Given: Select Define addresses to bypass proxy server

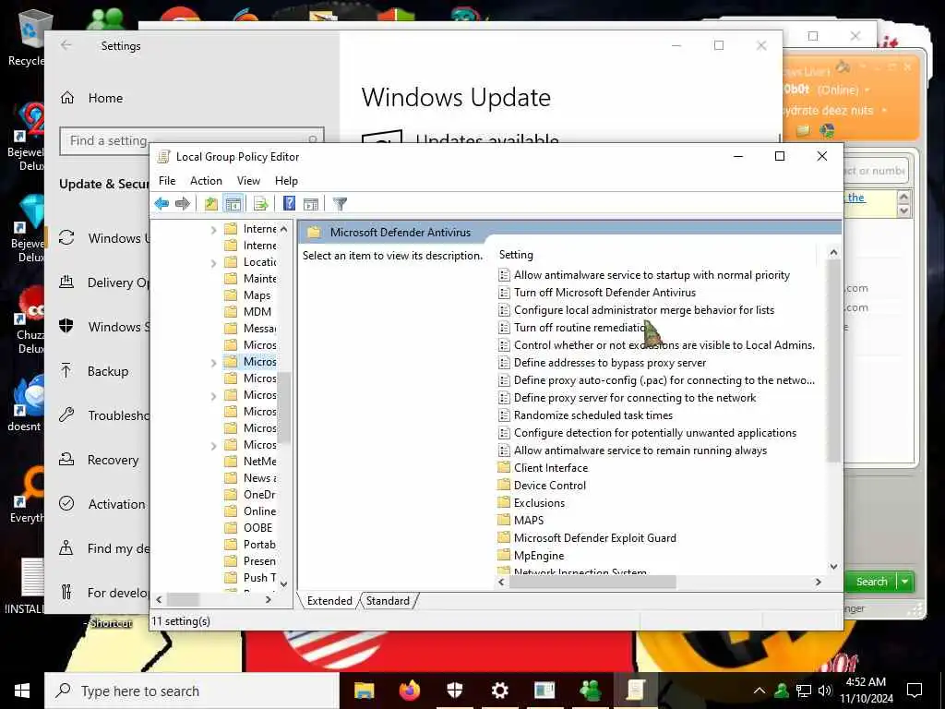Looking at the screenshot, I should (x=610, y=363).
